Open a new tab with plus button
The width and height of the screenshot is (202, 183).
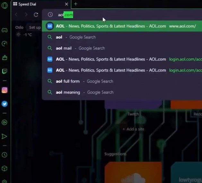tap(75, 4)
